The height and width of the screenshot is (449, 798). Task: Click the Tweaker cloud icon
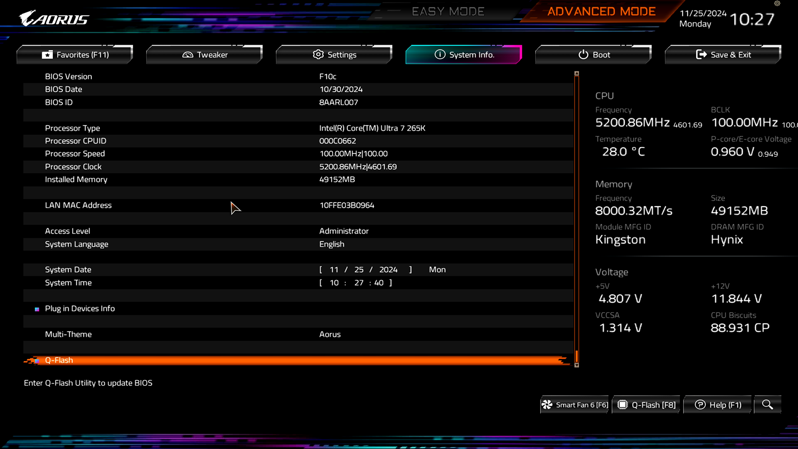pyautogui.click(x=188, y=54)
